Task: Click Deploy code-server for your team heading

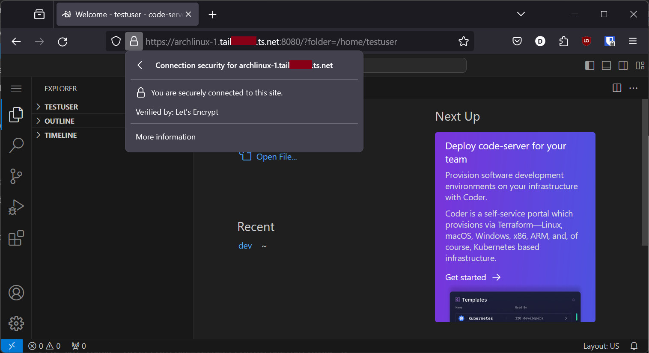Action: pos(506,152)
